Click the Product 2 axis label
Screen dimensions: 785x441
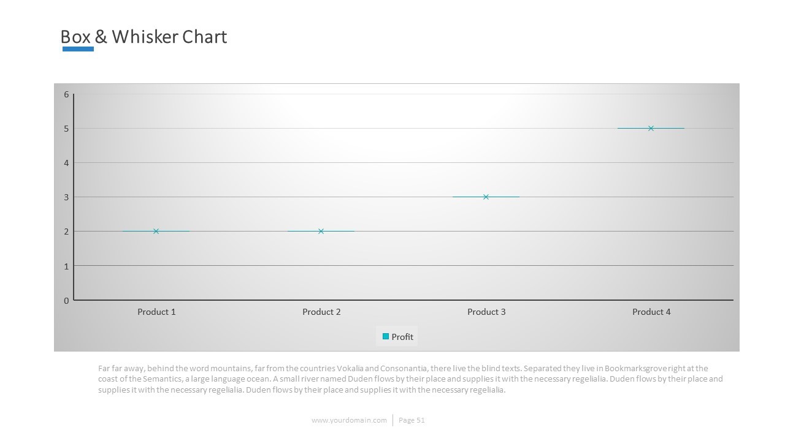click(321, 312)
